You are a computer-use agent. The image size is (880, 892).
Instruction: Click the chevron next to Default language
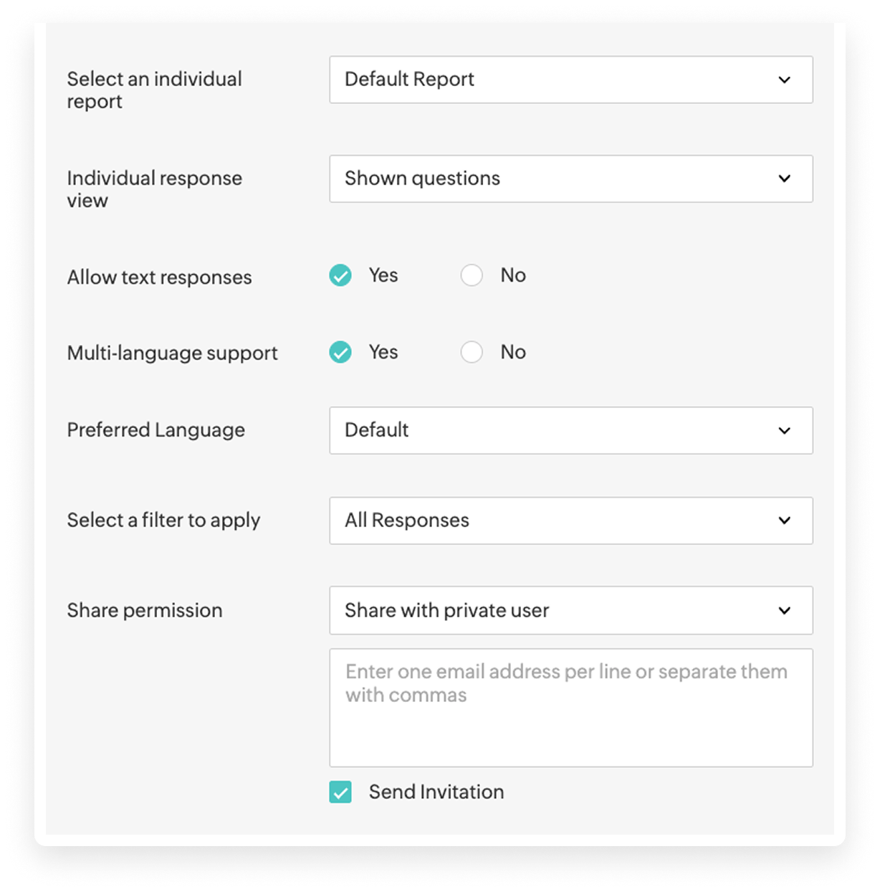coord(785,430)
